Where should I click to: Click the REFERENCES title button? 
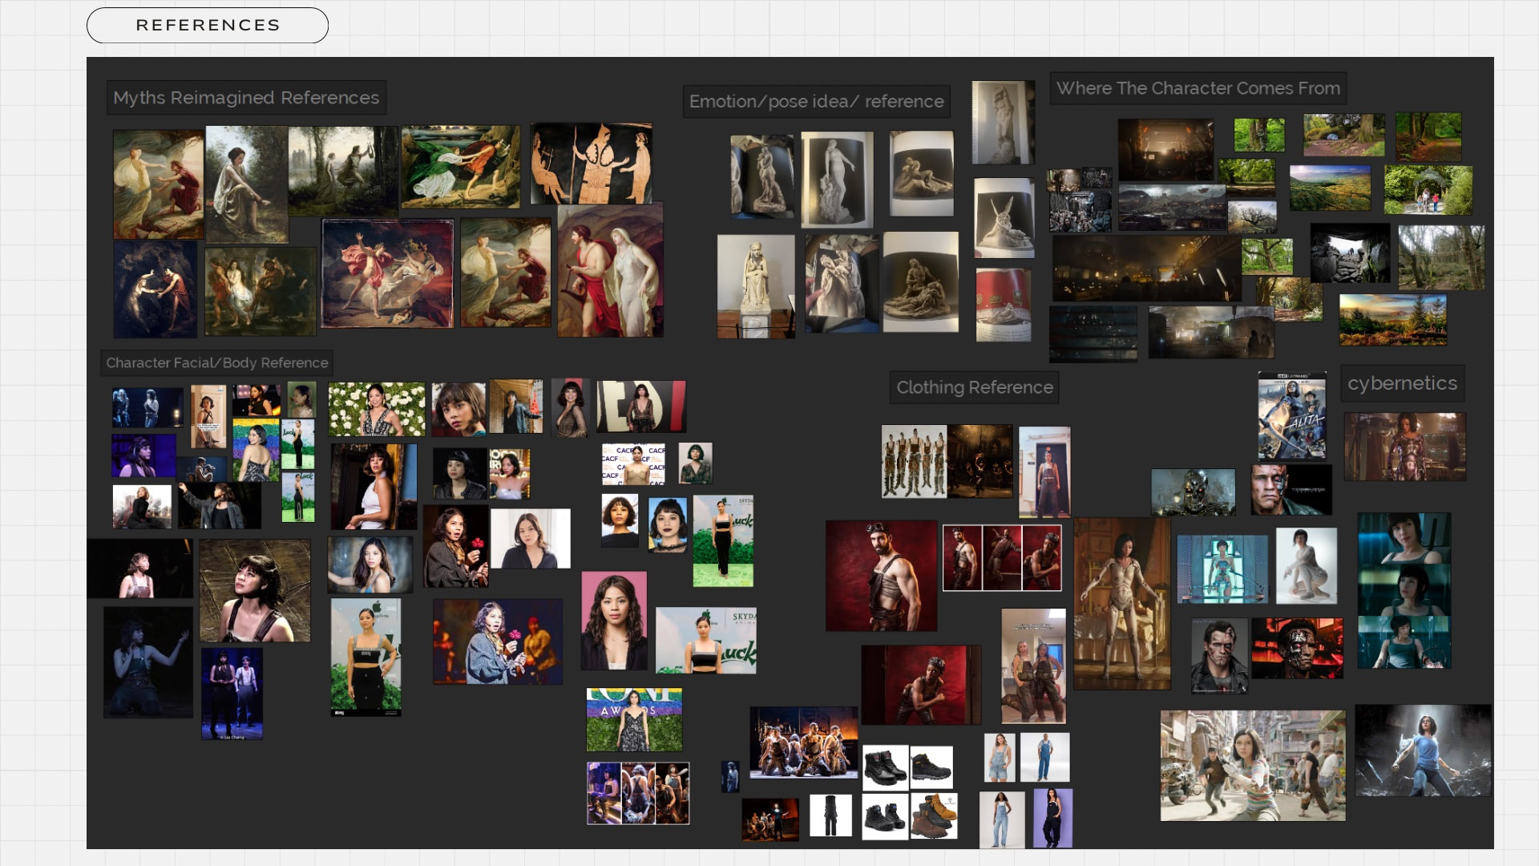point(208,26)
